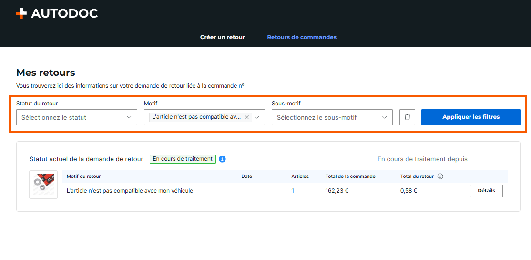Expand the Statut du retour chevron arrow
Image resolution: width=531 pixels, height=260 pixels.
129,117
